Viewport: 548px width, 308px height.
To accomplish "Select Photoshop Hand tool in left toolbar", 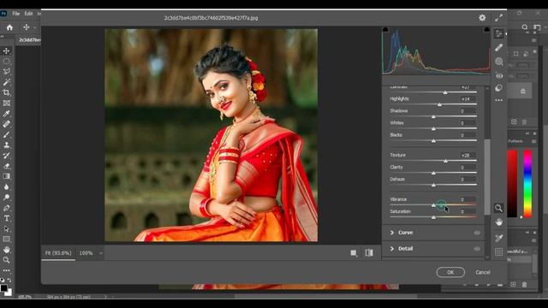I will click(6, 250).
